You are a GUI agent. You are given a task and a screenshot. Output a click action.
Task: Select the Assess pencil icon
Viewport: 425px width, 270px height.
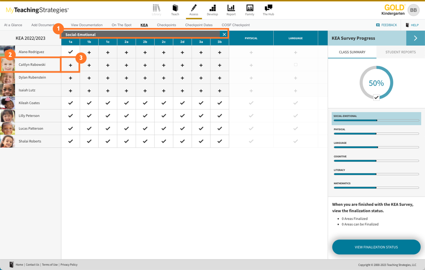(194, 8)
